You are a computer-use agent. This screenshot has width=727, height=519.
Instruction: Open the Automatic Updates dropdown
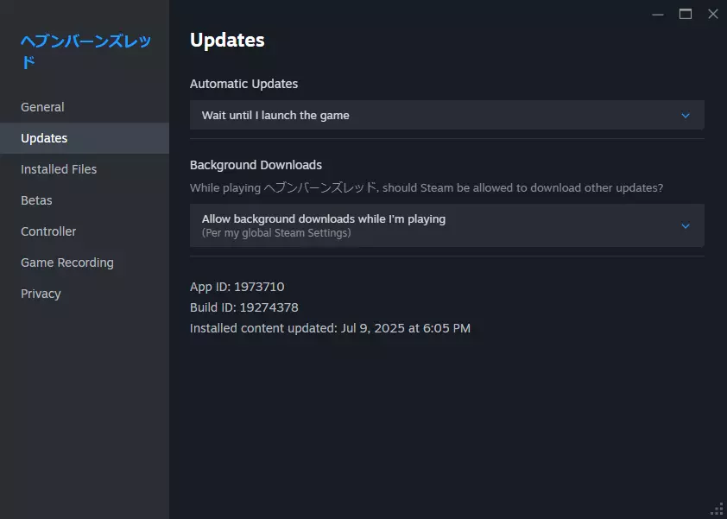[447, 115]
